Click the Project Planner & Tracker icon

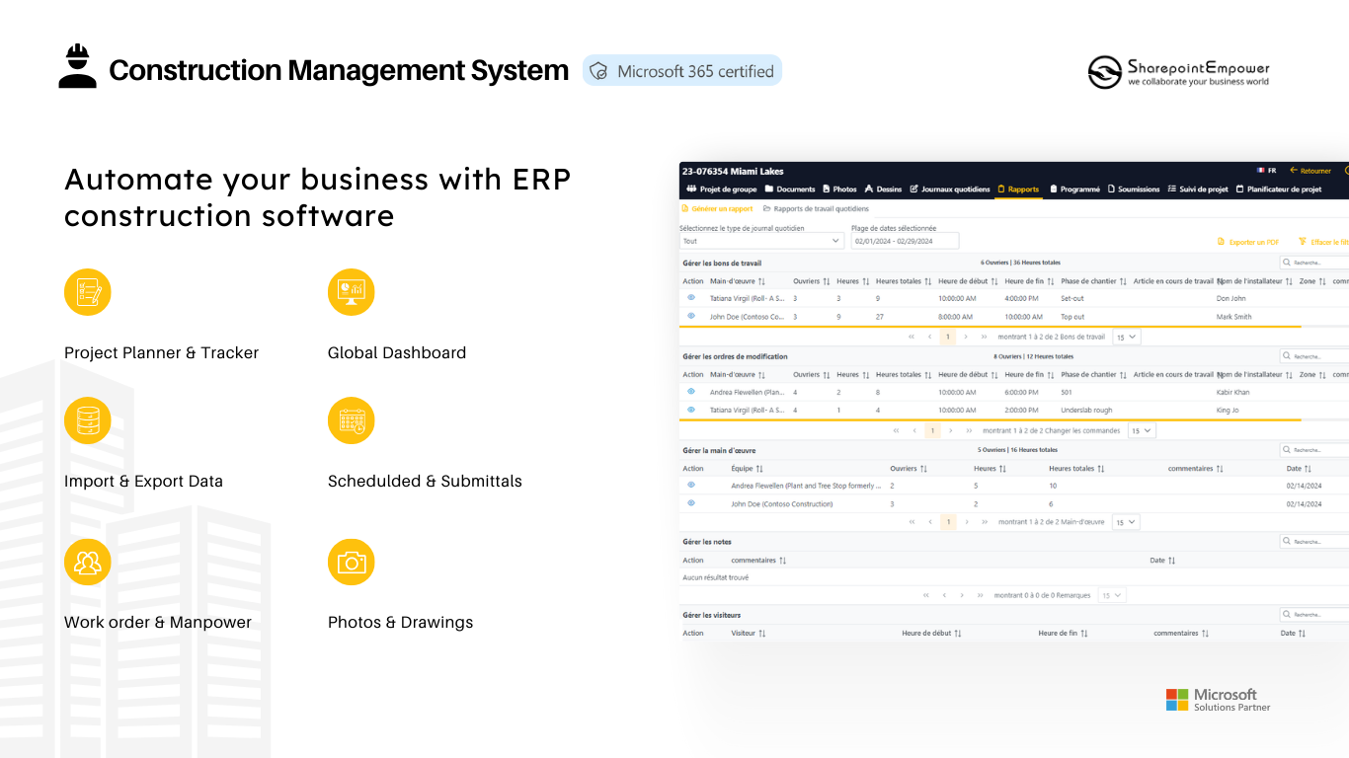(x=88, y=292)
